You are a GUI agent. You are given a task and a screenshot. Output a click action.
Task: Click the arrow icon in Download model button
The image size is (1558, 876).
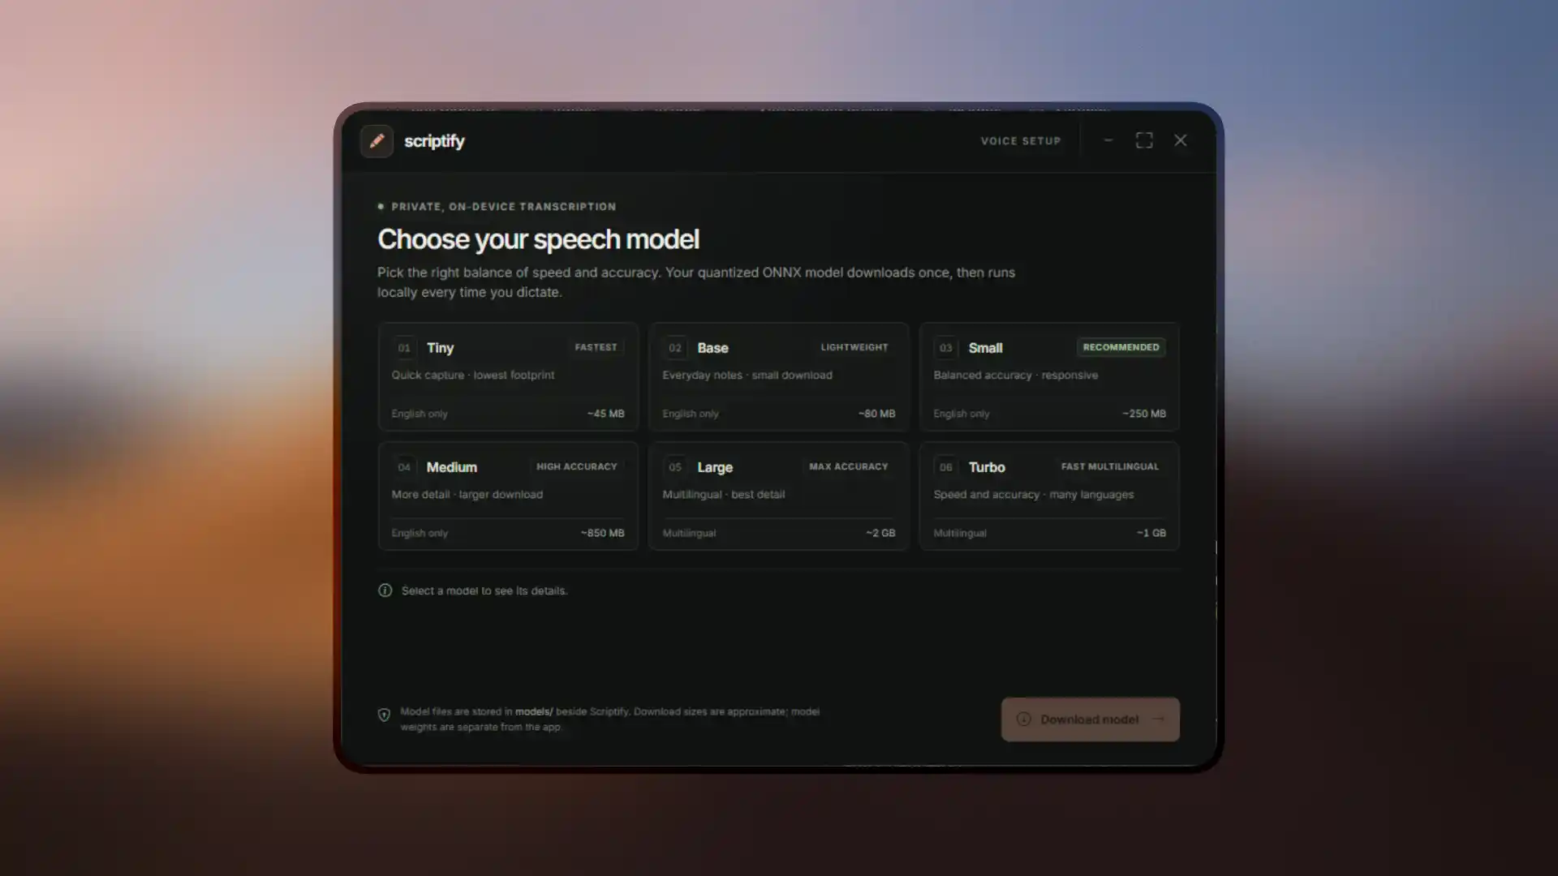pyautogui.click(x=1158, y=719)
